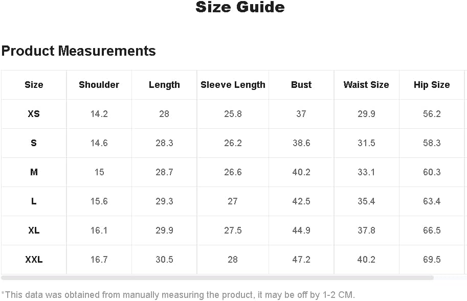Click the Hip Size column header
Image resolution: width=467 pixels, height=301 pixels.
[432, 85]
